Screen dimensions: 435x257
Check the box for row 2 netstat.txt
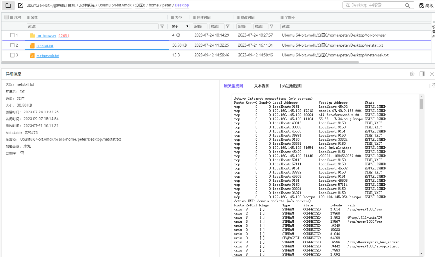(x=12, y=45)
